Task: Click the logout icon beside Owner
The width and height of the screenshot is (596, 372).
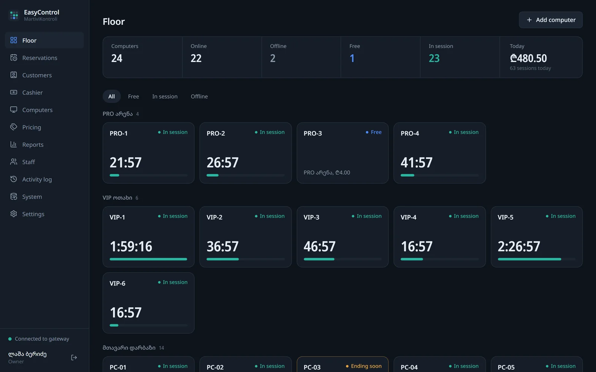Action: coord(74,357)
